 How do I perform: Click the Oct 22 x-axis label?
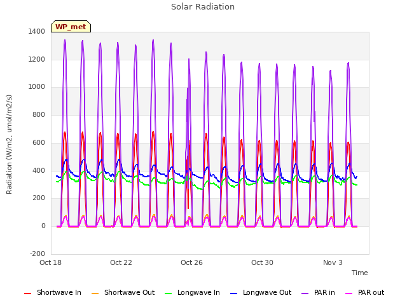click(x=121, y=262)
